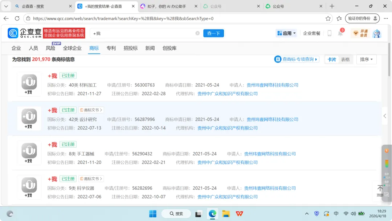Open the 排序 sort dropdown
392x221 pixels.
(x=366, y=60)
